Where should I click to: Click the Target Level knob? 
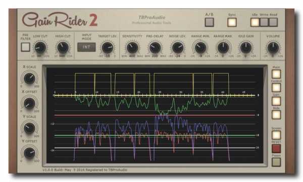coord(107,47)
